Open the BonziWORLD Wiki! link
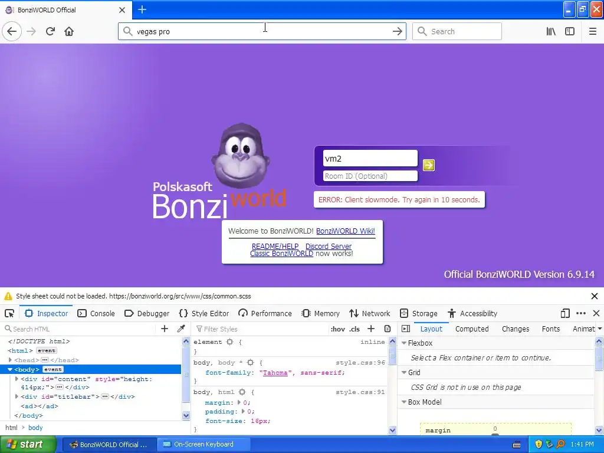This screenshot has height=453, width=604. (x=346, y=231)
